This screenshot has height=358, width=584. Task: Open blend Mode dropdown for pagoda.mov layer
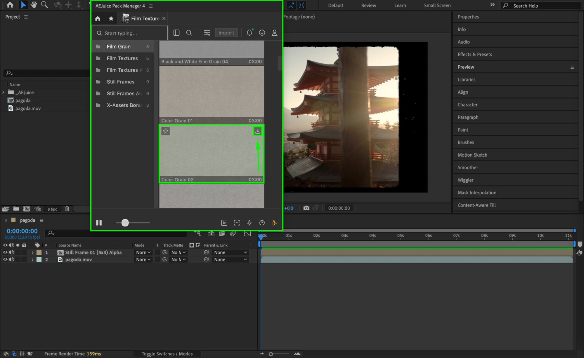(143, 259)
